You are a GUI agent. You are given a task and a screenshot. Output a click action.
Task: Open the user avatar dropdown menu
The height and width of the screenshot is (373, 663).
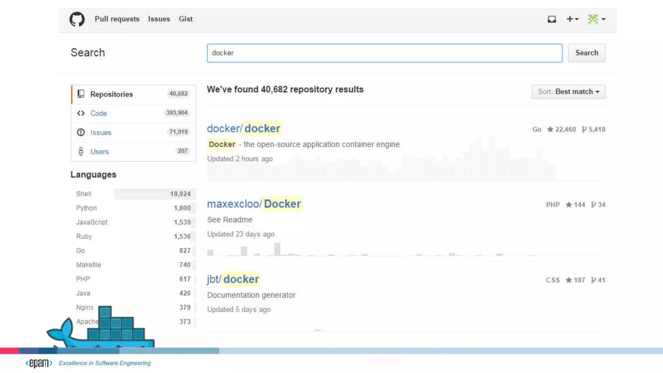pos(597,19)
